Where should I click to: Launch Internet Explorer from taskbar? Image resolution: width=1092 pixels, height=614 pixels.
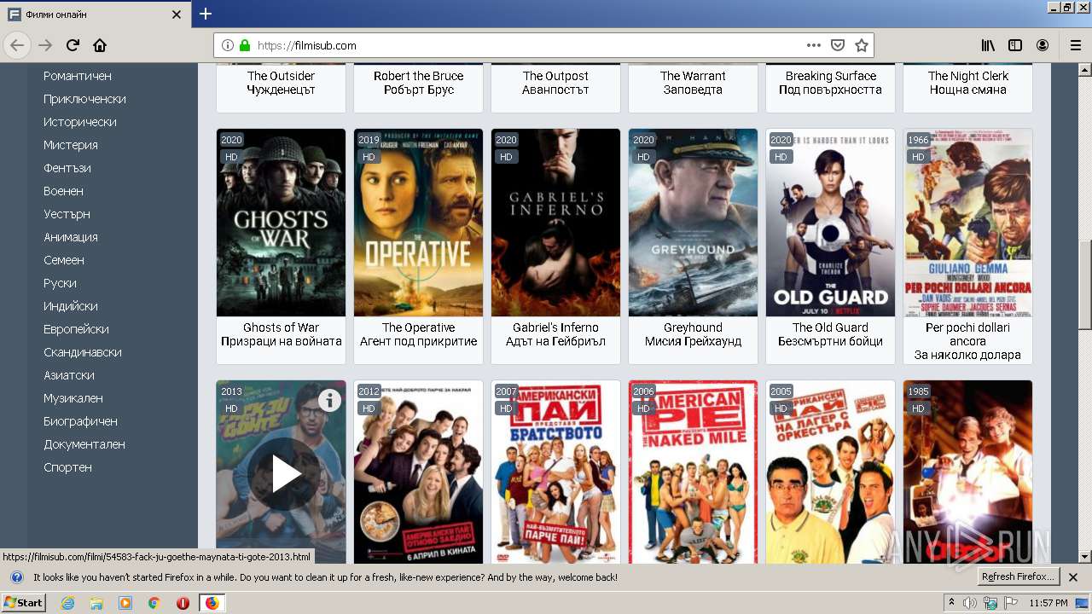click(x=67, y=603)
